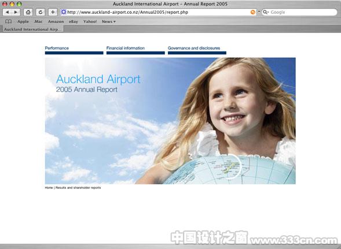The width and height of the screenshot is (341, 249).
Task: Add a bookmark with the plus button
Action: click(53, 12)
